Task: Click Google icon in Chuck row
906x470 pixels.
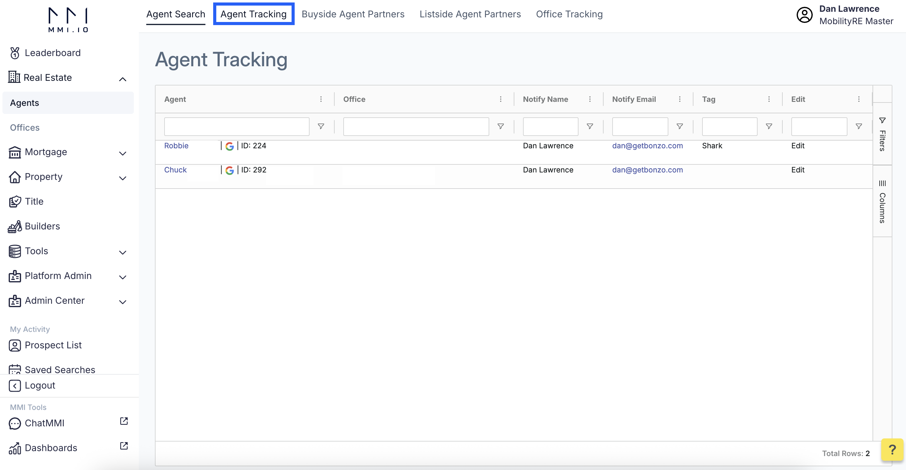Action: [230, 171]
